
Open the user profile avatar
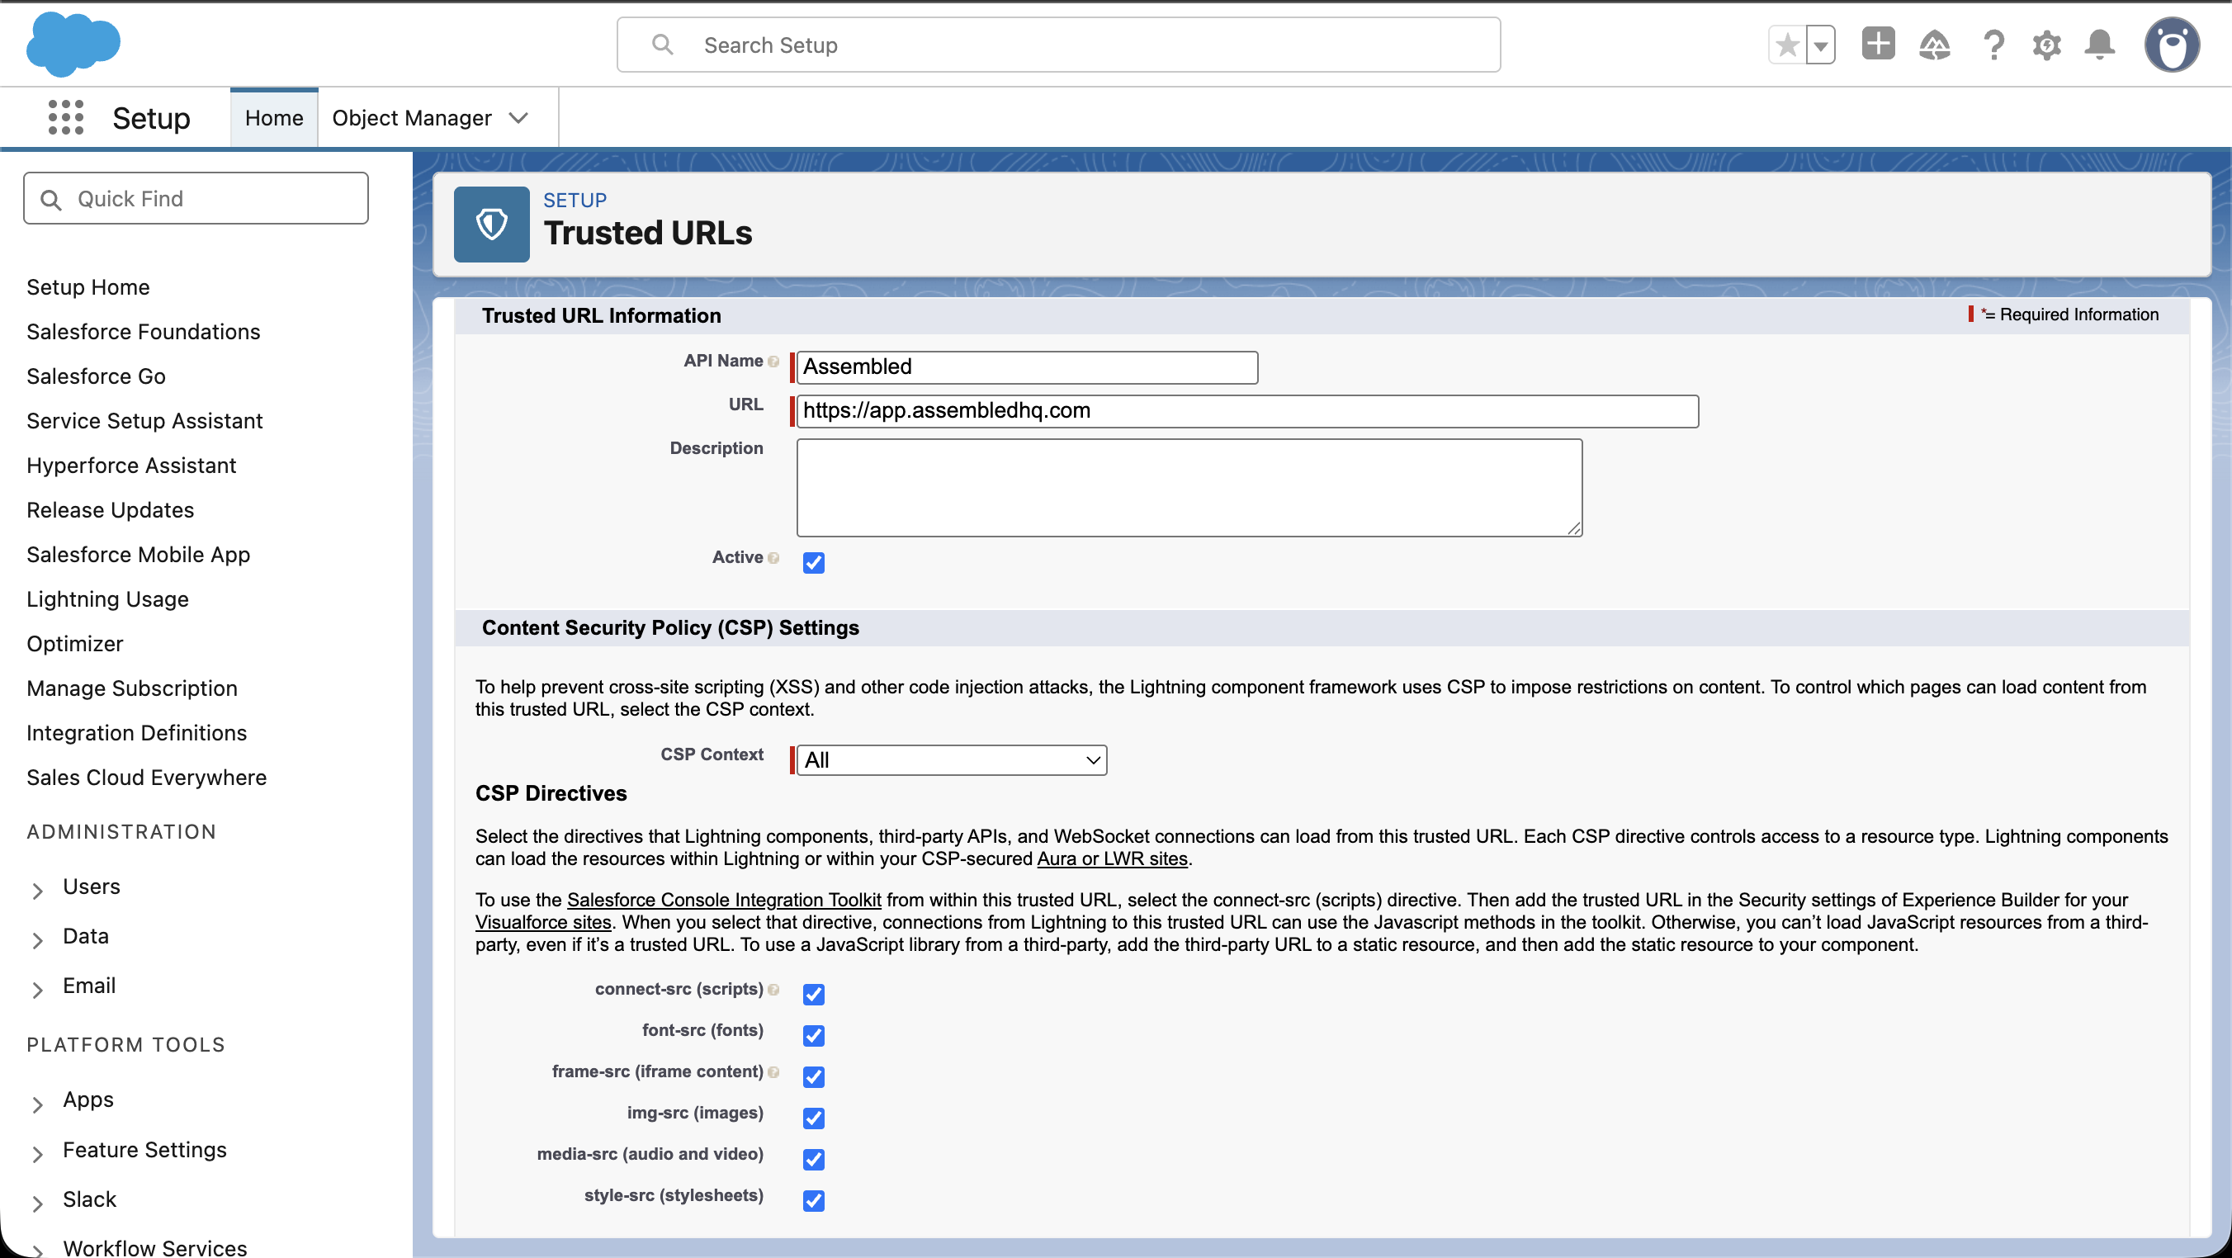pos(2172,45)
